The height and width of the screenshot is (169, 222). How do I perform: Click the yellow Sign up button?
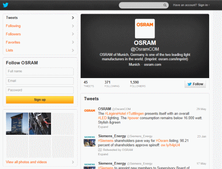pyautogui.click(x=40, y=100)
